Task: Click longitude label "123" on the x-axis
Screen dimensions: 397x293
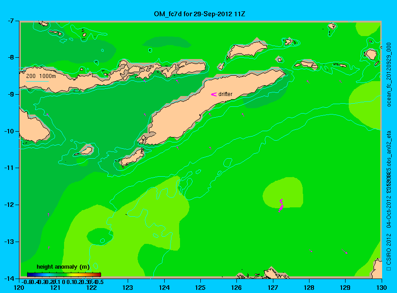Action: pyautogui.click(x=128, y=288)
